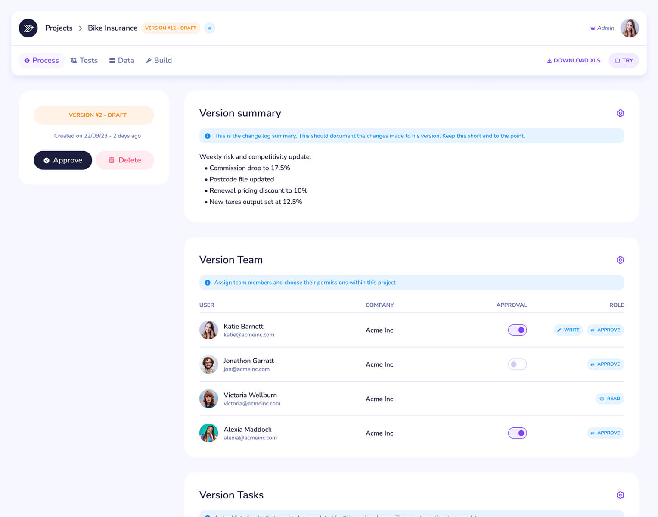This screenshot has height=517, width=658.
Task: Click the victoria@acmeinc.com email
Action: pyautogui.click(x=252, y=404)
